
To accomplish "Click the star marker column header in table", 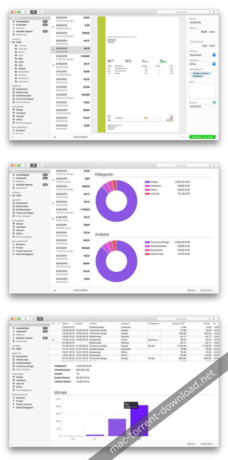I will point(59,324).
